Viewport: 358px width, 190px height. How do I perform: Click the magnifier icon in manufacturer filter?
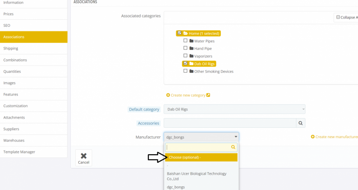(x=233, y=147)
